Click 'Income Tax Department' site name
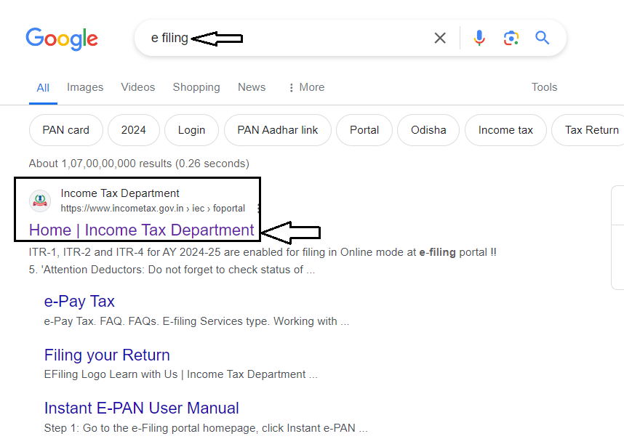This screenshot has width=624, height=439. coord(120,193)
